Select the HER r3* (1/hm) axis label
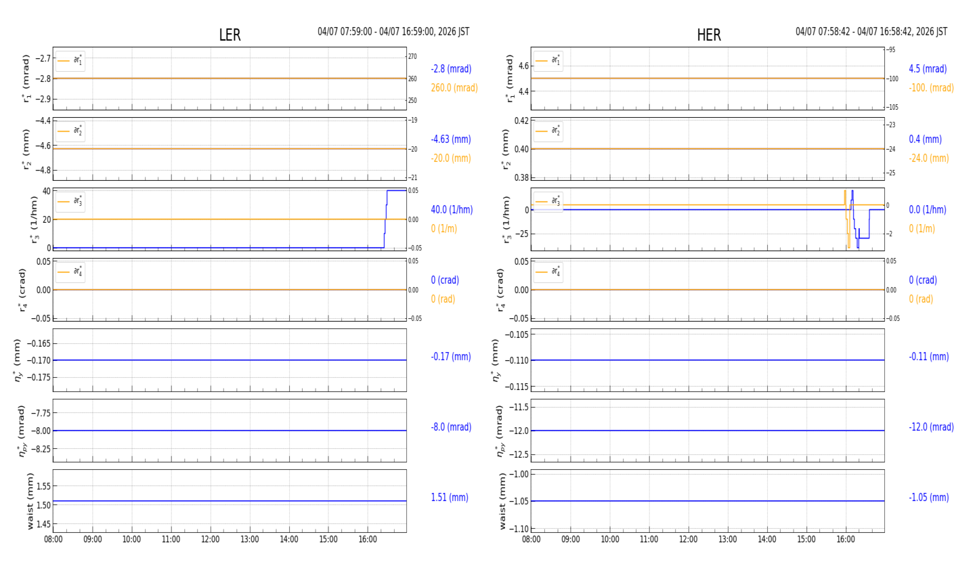Screen dimensions: 956x585 [x=505, y=219]
